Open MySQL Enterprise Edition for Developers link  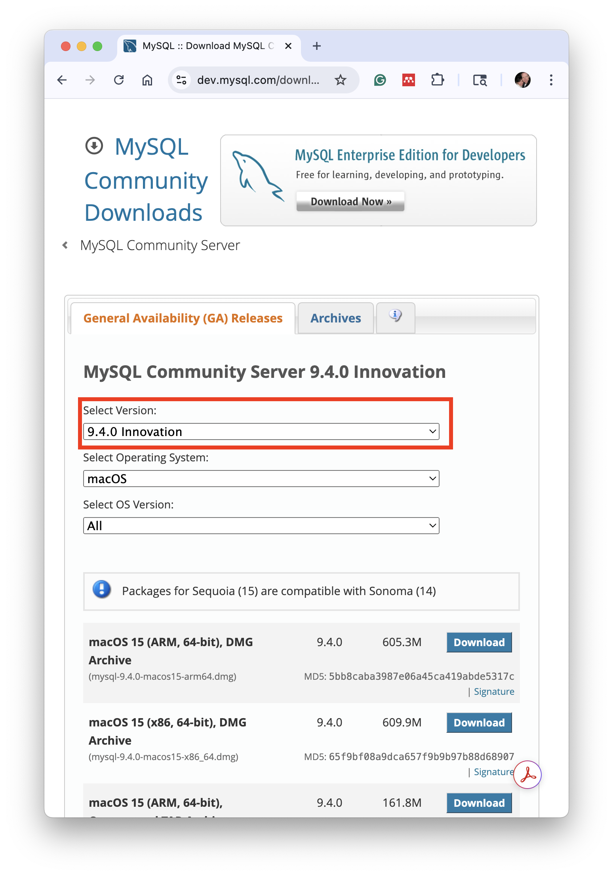click(410, 155)
